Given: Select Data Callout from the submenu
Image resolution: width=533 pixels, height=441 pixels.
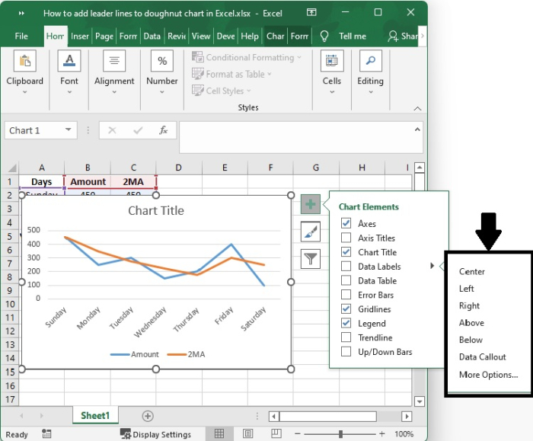Looking at the screenshot, I should (x=482, y=357).
